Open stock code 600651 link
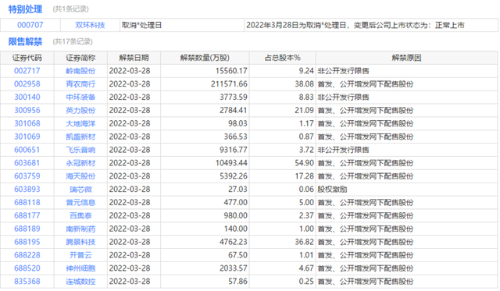Viewport: 500px width, 291px height. (x=27, y=150)
